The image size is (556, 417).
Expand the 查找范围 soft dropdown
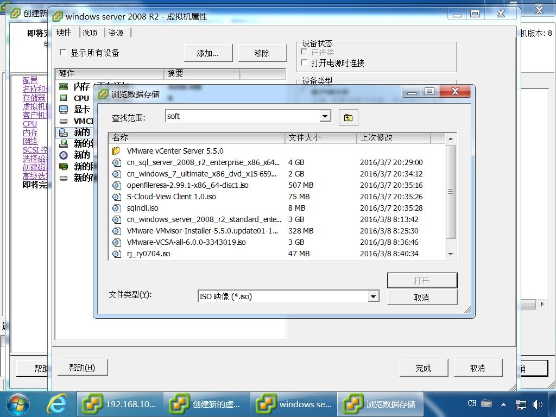point(325,116)
